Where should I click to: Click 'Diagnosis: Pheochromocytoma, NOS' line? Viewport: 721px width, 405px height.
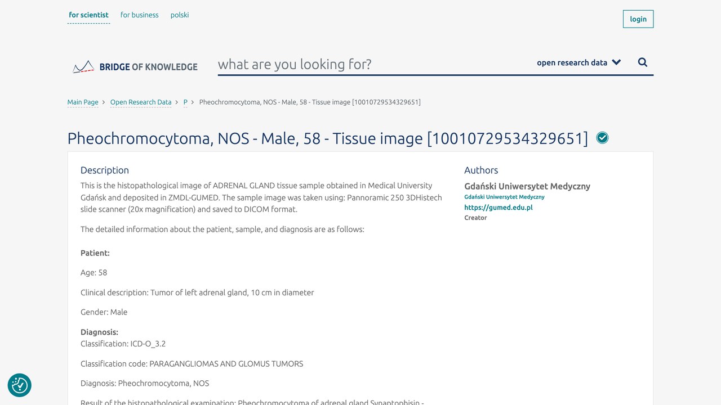click(x=145, y=384)
